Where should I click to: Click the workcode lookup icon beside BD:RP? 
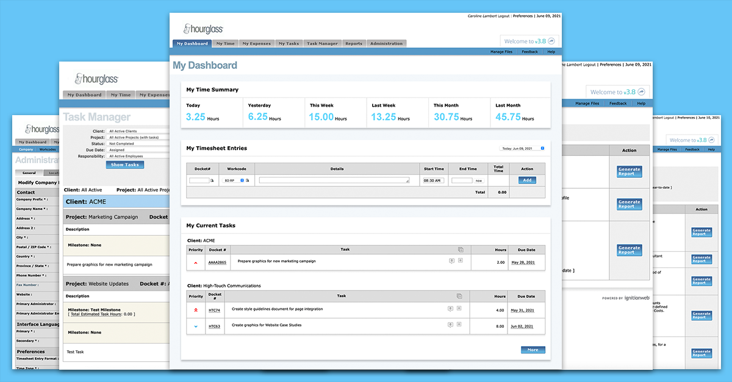click(248, 180)
